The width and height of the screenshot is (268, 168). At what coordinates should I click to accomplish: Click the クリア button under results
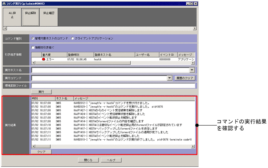coord(41,152)
